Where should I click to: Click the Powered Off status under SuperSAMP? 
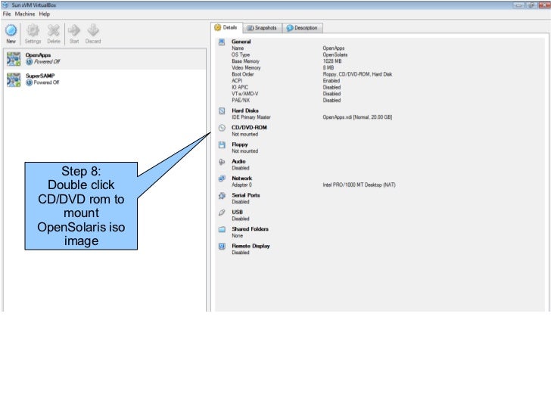click(46, 82)
